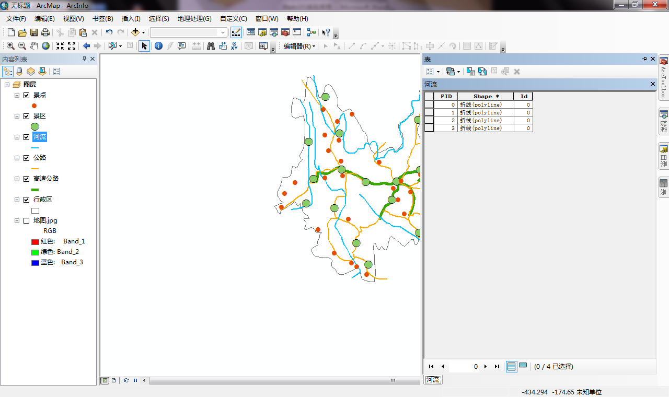The width and height of the screenshot is (669, 397).
Task: Open the 视图(V) menu
Action: click(73, 18)
